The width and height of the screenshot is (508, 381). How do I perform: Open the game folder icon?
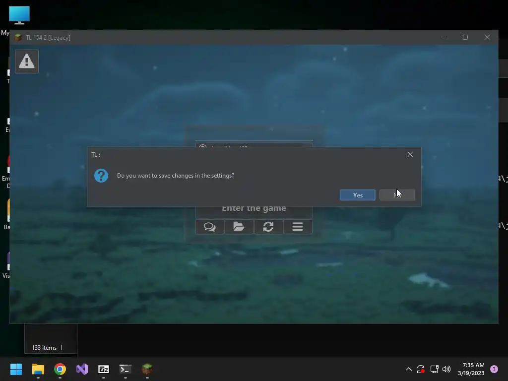click(239, 227)
